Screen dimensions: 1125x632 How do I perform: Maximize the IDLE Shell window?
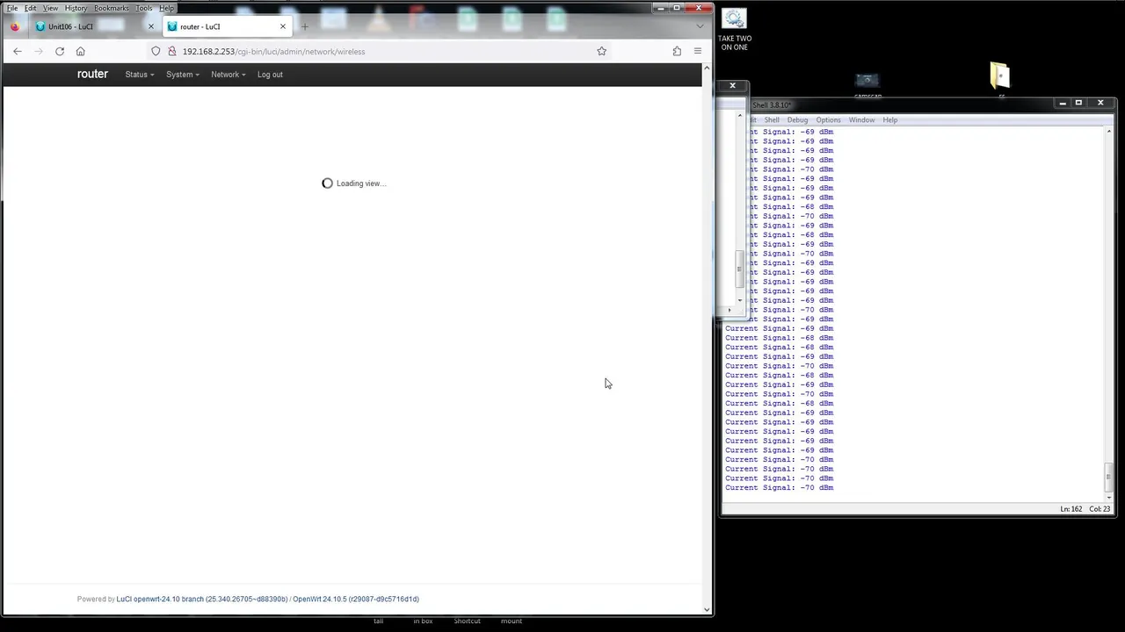click(x=1079, y=103)
